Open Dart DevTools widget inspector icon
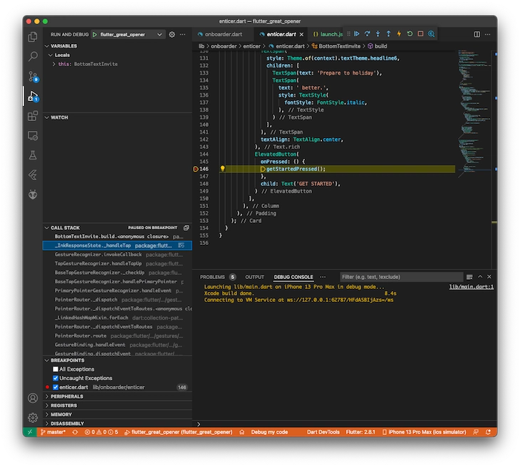The width and height of the screenshot is (520, 467). [431, 33]
